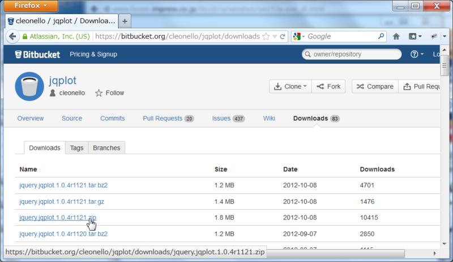Open the URL history dropdown arrow
The image size is (453, 262).
tap(275, 37)
